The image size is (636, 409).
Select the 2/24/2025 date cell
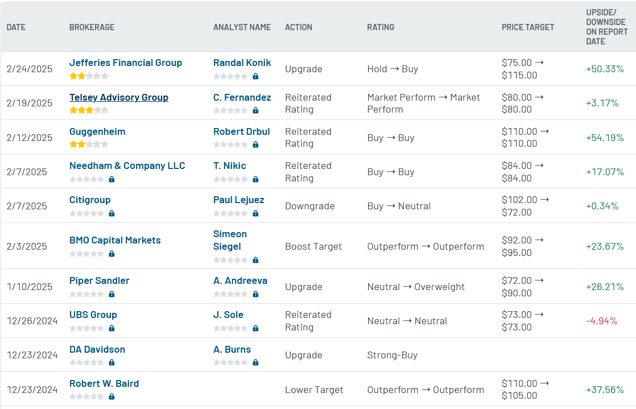click(x=29, y=69)
